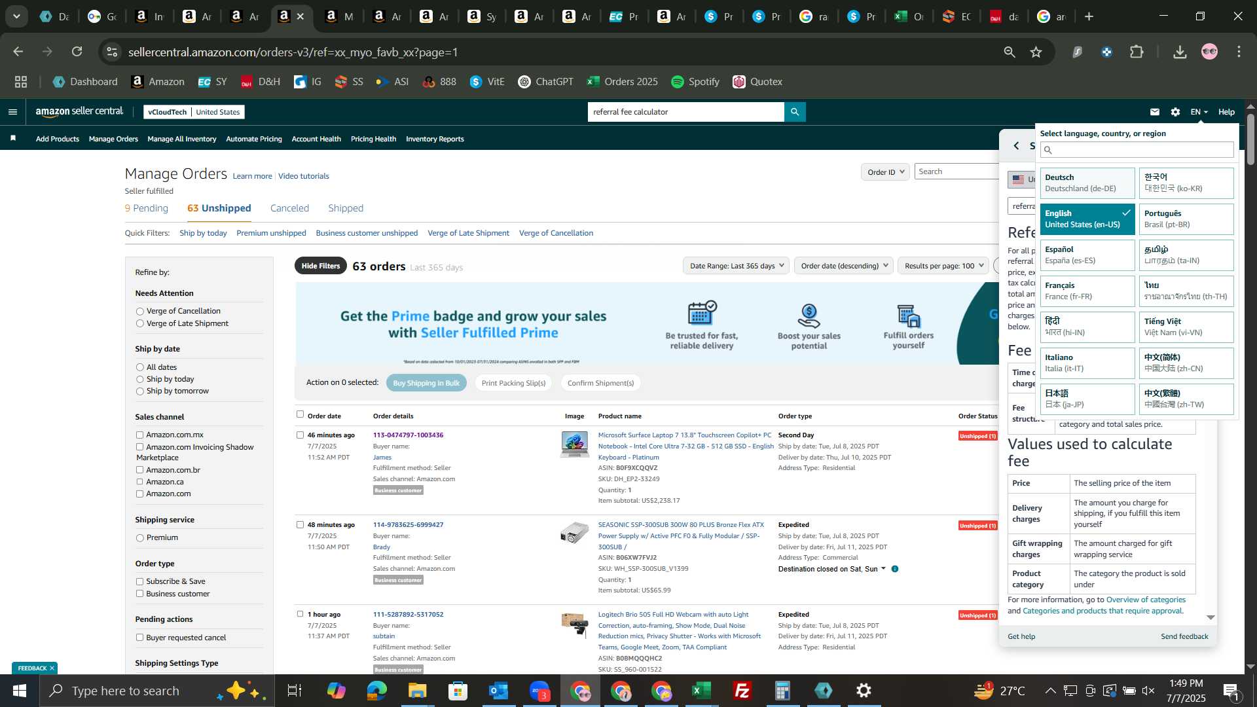Click the language search input field

click(1137, 150)
